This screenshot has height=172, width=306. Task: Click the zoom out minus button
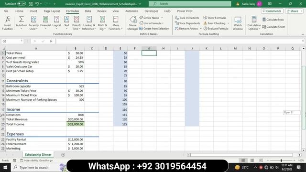point(268,161)
